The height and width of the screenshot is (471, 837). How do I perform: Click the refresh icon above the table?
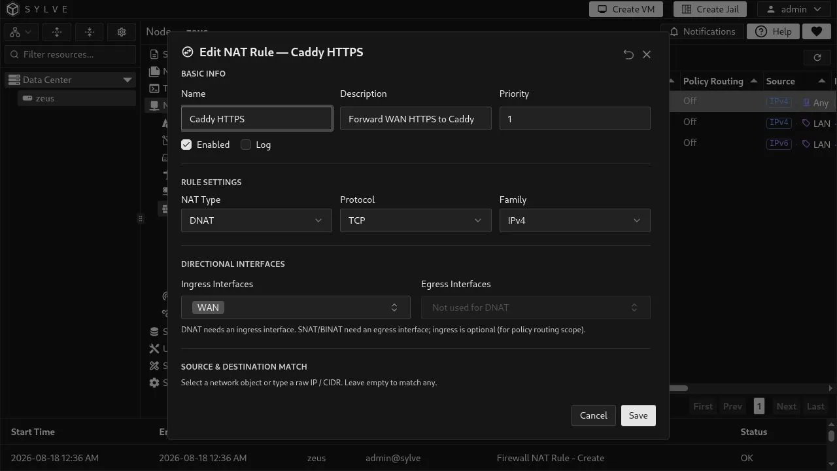[817, 58]
